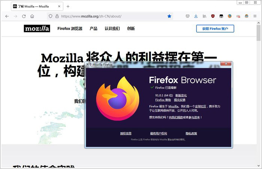Viewport: 262px width, 169px height.
Task: Open the uBlock Origin red shield extension
Action: click(x=213, y=16)
